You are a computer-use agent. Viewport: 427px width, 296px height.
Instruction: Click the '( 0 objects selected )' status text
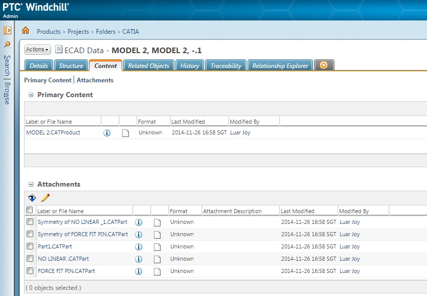pos(53,288)
